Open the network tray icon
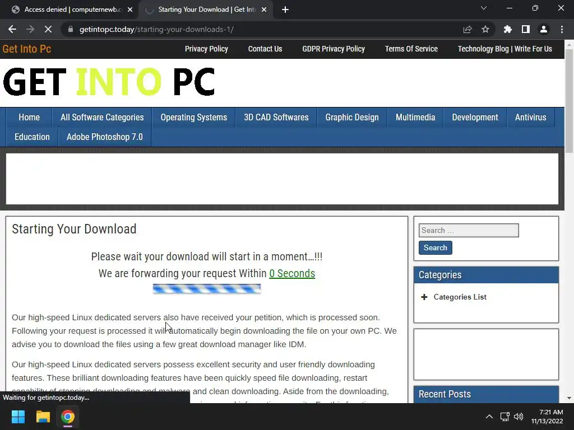The image size is (574, 430). [505, 417]
